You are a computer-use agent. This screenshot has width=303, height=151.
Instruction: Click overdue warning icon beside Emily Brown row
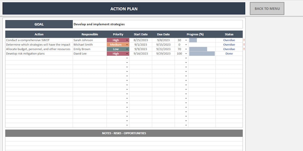pyautogui.click(x=244, y=49)
